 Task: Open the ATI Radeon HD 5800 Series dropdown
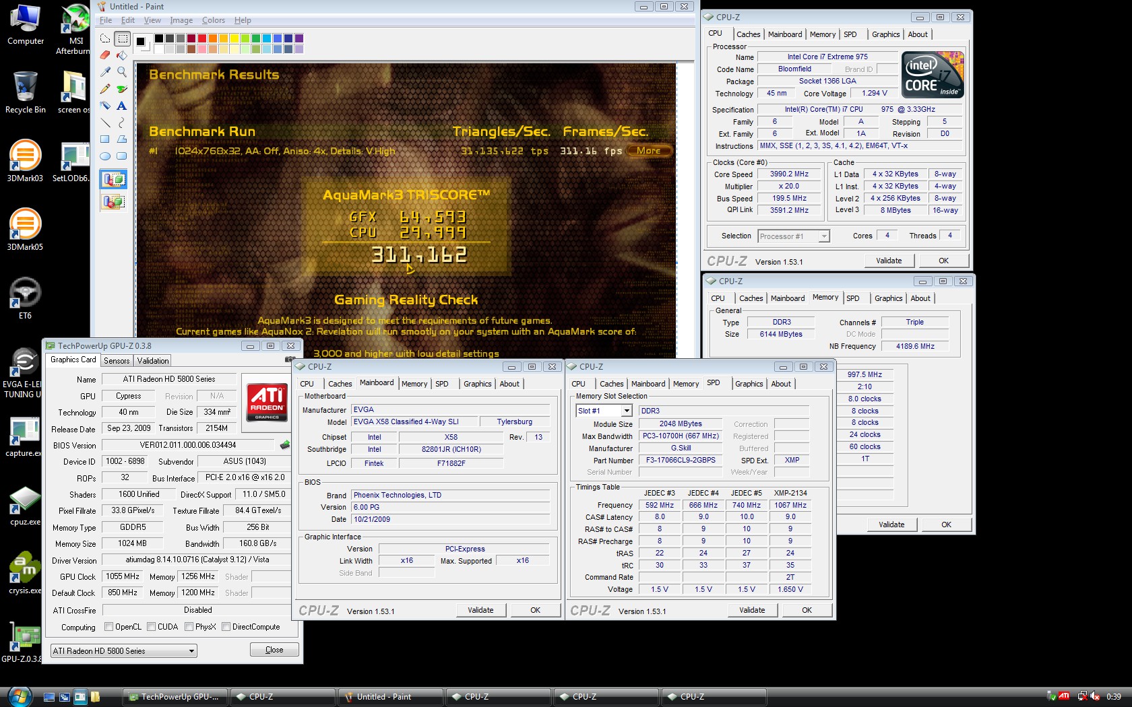[124, 651]
